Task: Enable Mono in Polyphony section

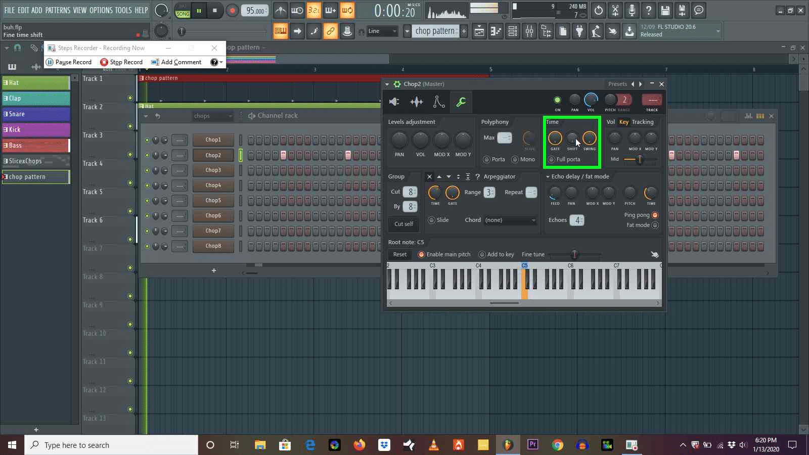Action: pos(523,159)
